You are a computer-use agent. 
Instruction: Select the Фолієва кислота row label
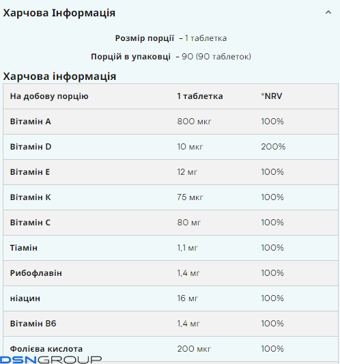tap(46, 349)
